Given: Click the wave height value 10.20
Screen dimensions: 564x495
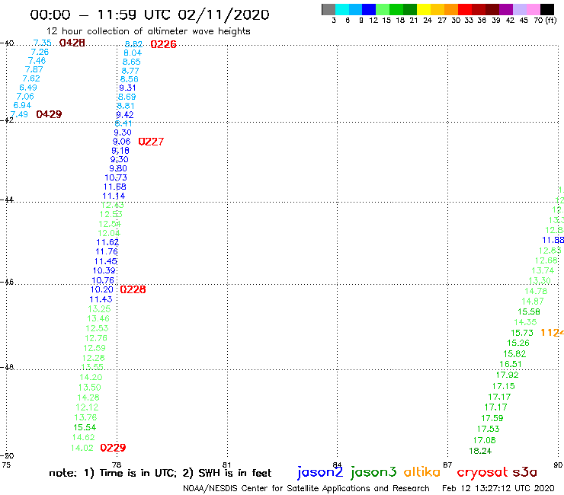Looking at the screenshot, I should [102, 289].
